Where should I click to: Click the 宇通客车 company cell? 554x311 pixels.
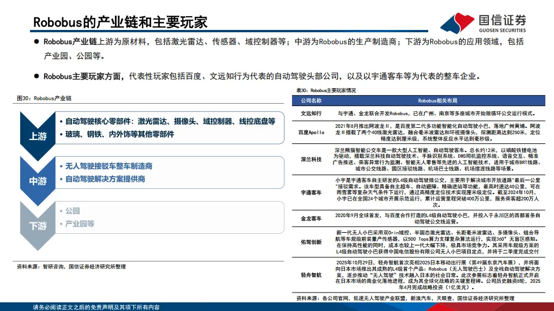point(311,192)
